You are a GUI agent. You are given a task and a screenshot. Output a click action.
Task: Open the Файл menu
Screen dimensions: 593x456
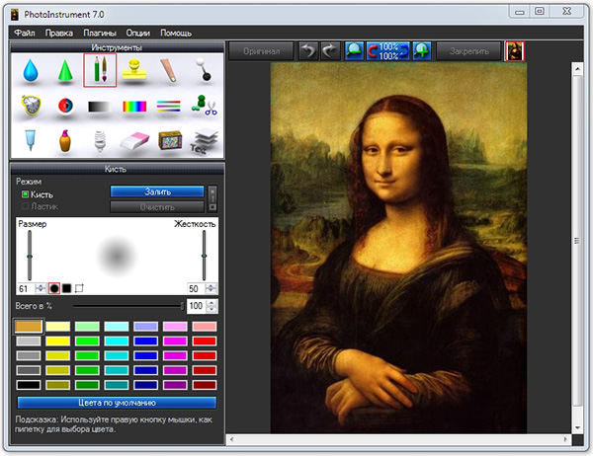click(25, 33)
